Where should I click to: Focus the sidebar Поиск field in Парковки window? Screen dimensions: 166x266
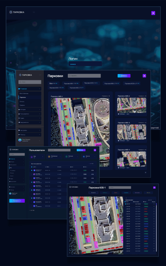click(x=30, y=82)
